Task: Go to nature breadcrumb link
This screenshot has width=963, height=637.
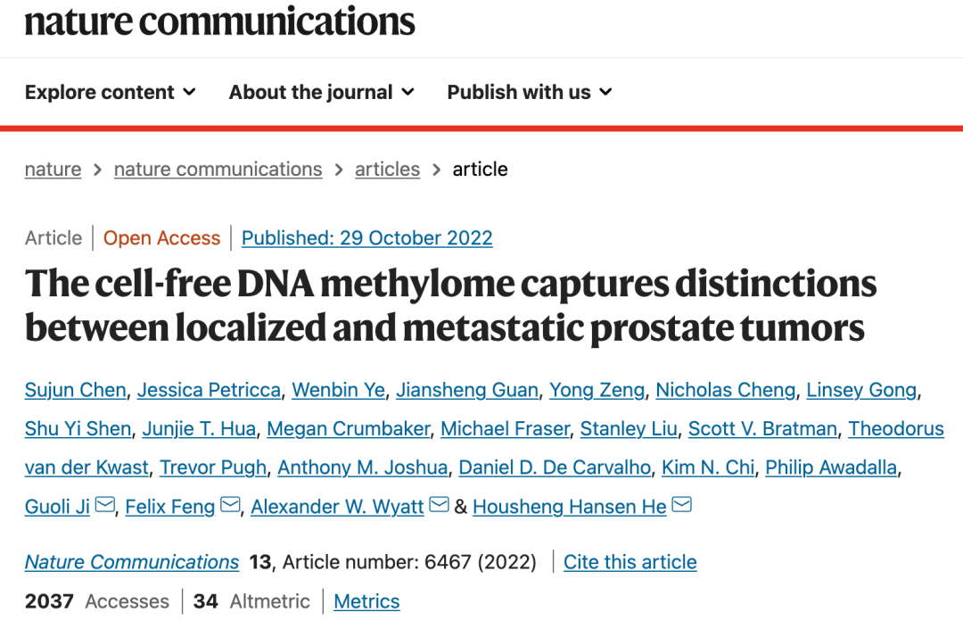Action: pos(53,170)
